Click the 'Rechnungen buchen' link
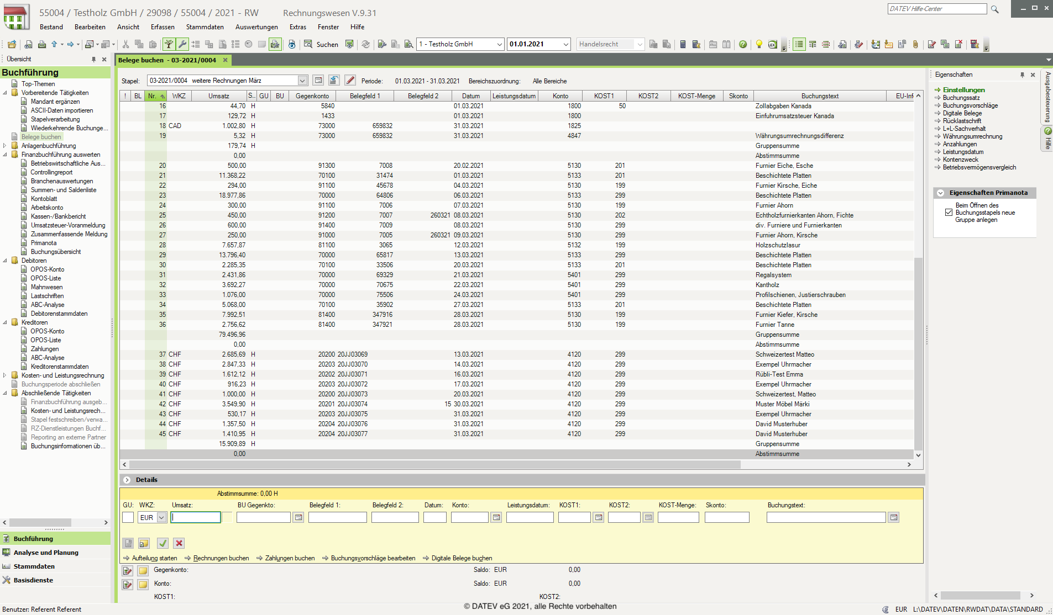Screen dimensions: 1053x615 [x=221, y=558]
